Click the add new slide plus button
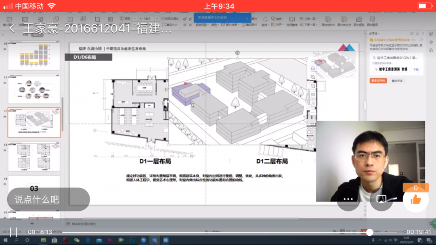This screenshot has height=245, width=436. (x=32, y=223)
